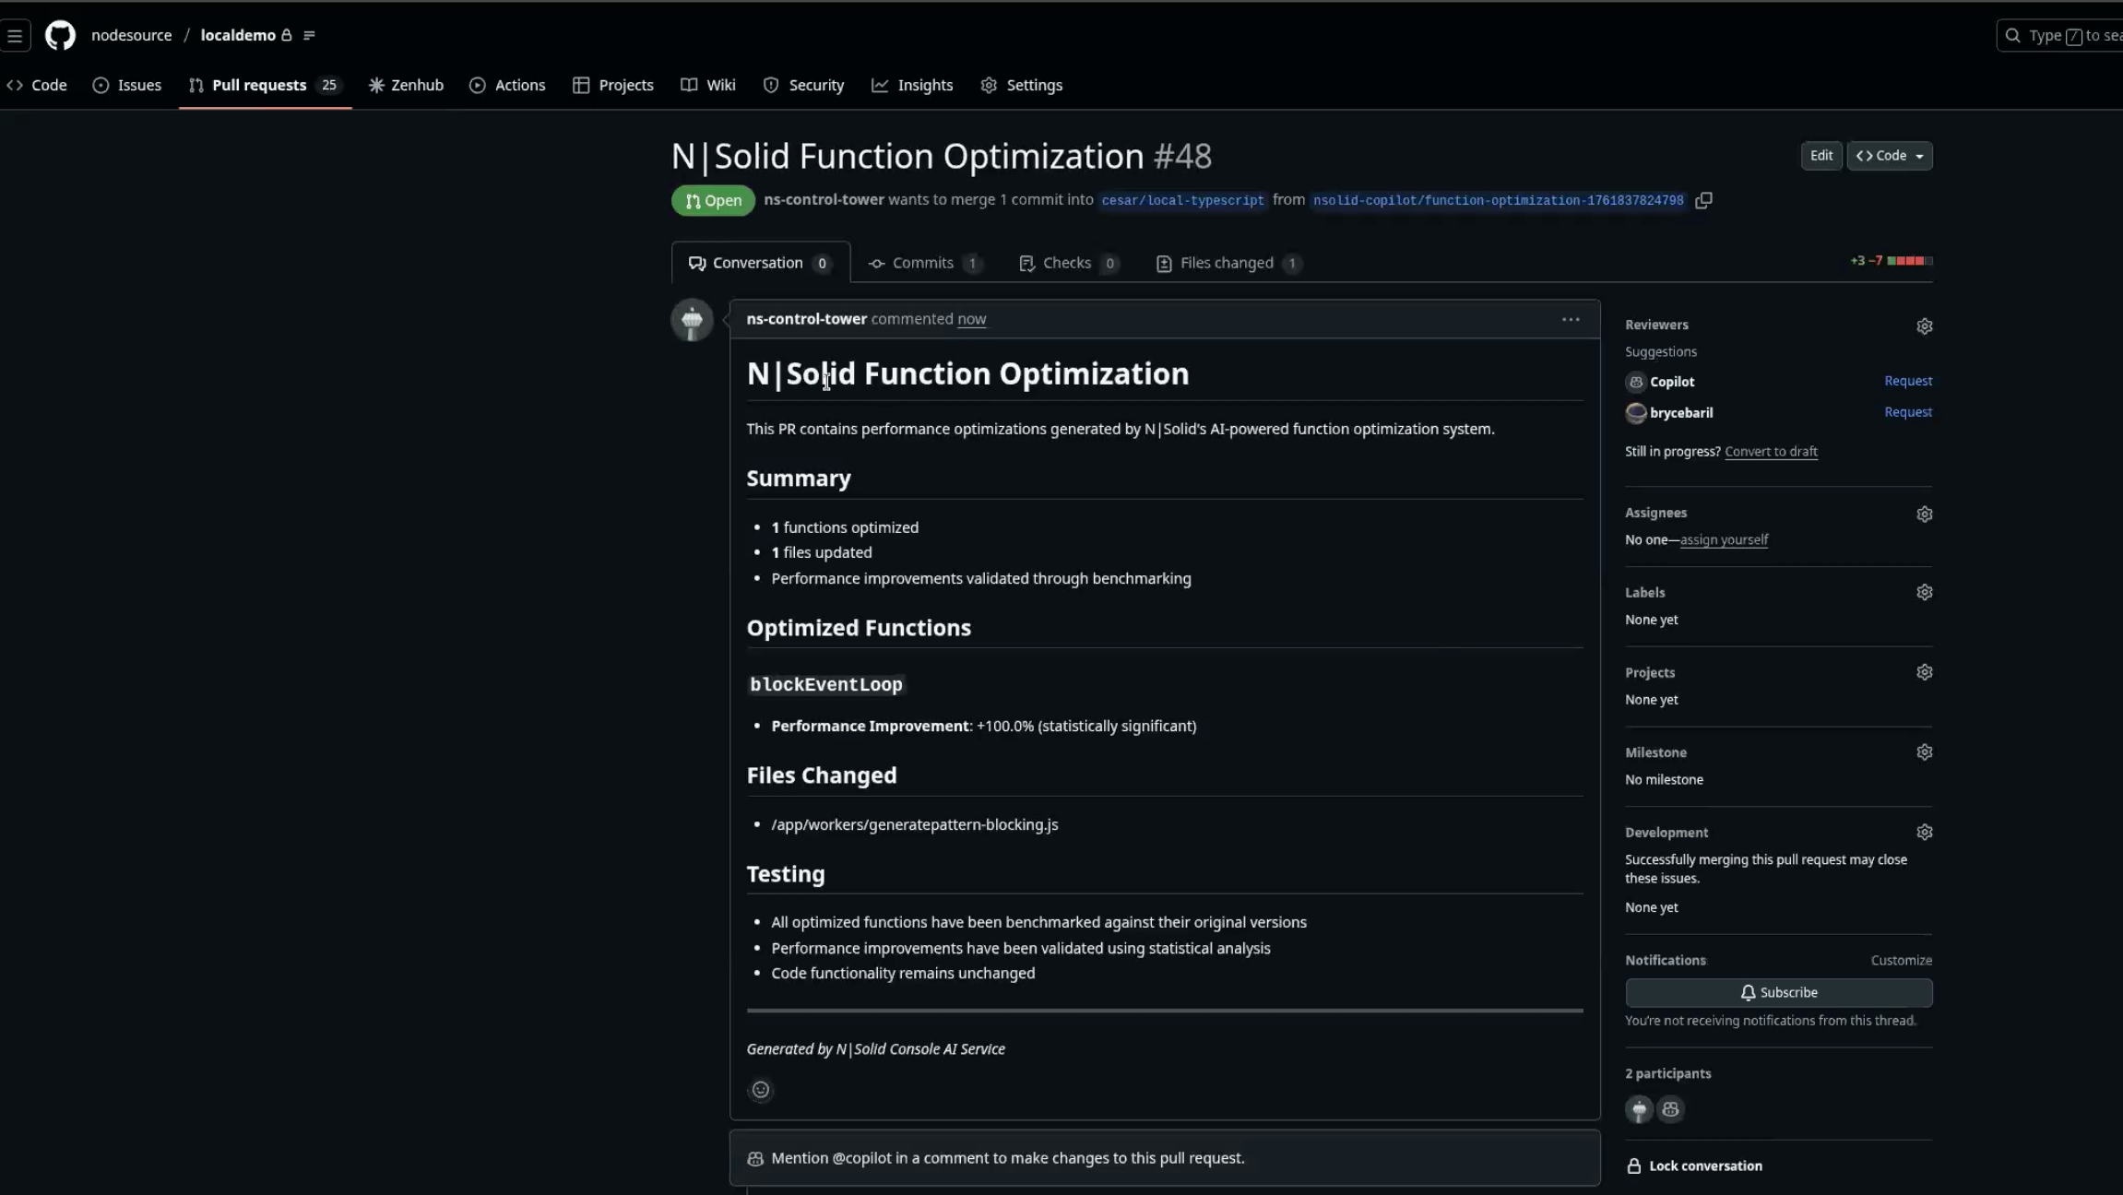Click the Edit button on the PR title

(x=1821, y=155)
